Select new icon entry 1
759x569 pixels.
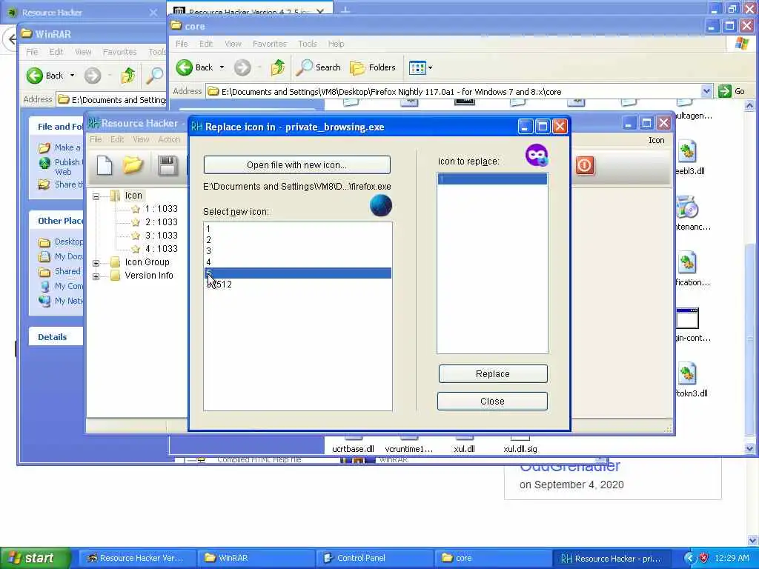[x=297, y=229]
